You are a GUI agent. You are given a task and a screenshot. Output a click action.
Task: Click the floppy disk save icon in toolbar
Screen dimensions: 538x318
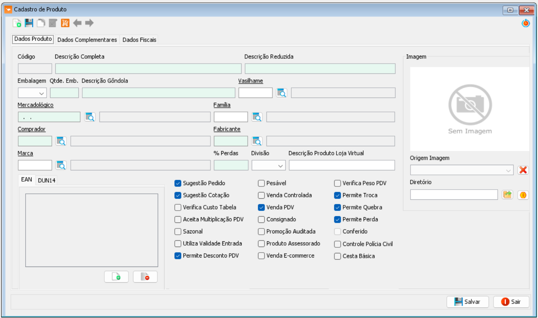coord(29,23)
